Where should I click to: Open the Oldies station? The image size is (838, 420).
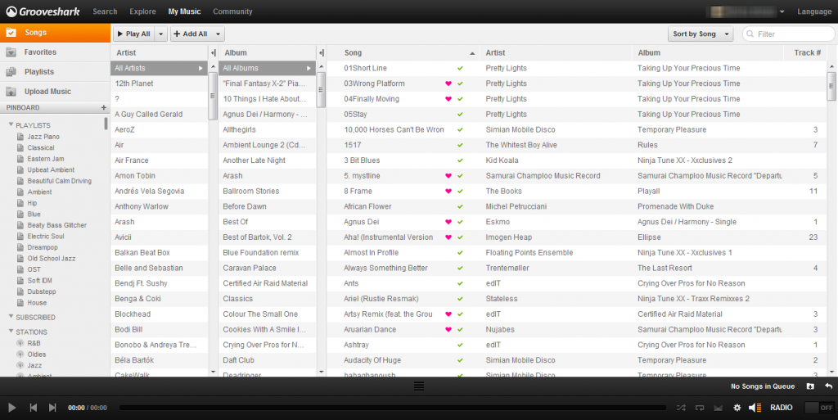click(x=36, y=355)
